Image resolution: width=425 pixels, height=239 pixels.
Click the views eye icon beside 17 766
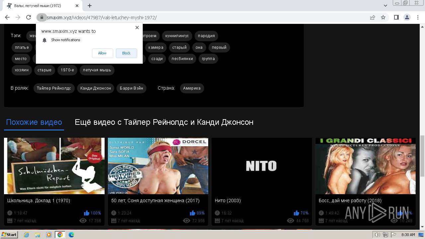point(83,221)
